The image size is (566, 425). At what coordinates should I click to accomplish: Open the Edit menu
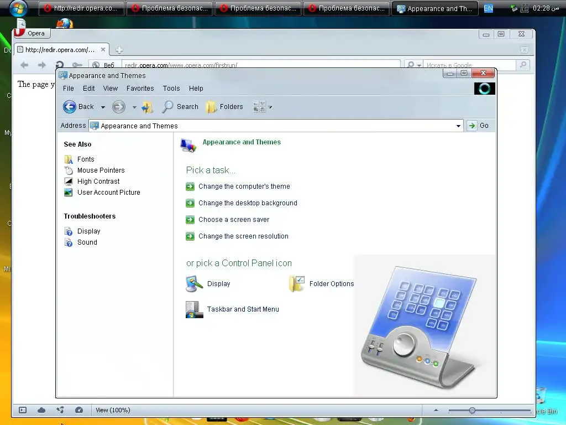click(x=88, y=89)
